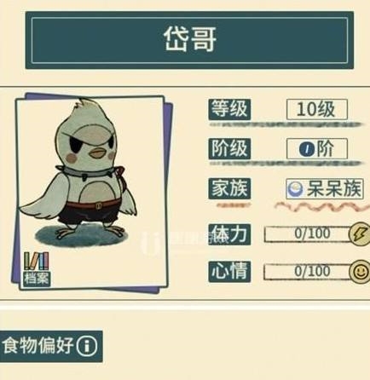This screenshot has height=380, width=370.
Task: Click the blue circle tier I icon
Action: click(x=306, y=149)
